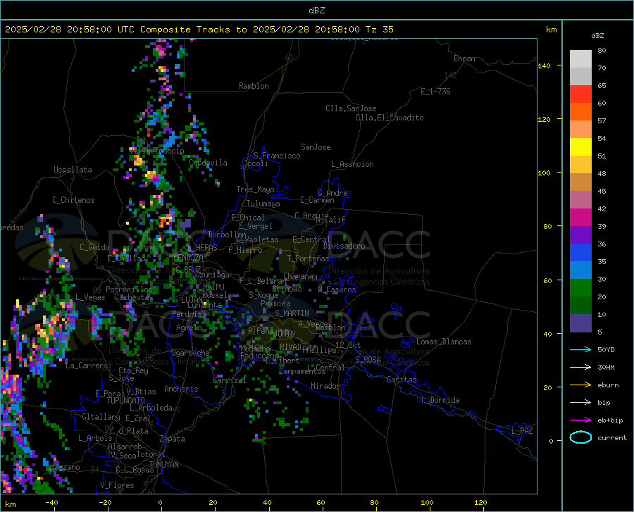This screenshot has height=512, width=634.
Task: Click the E_1-736 map label
Action: tap(435, 92)
